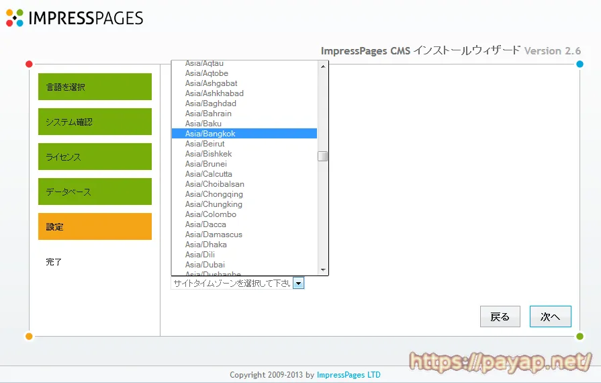Select the 設定 step
601x383 pixels.
pos(95,226)
